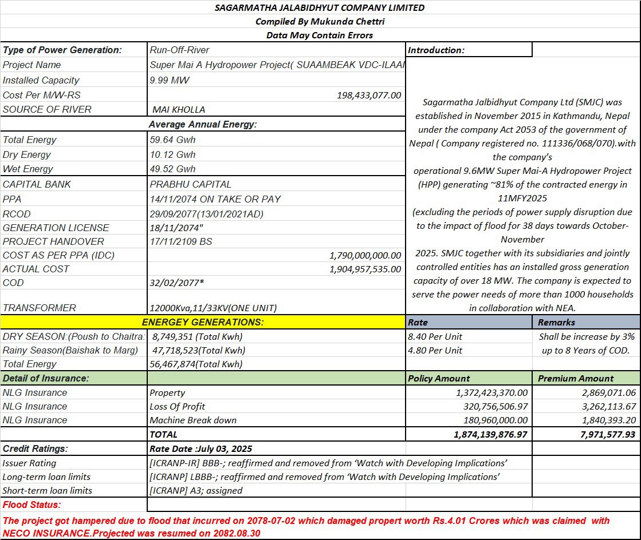Click the '17/11/2109 BS' value
Viewport: 641px width, 540px height.
click(x=180, y=241)
